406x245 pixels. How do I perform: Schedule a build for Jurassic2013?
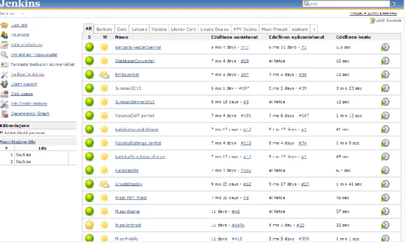385,88
